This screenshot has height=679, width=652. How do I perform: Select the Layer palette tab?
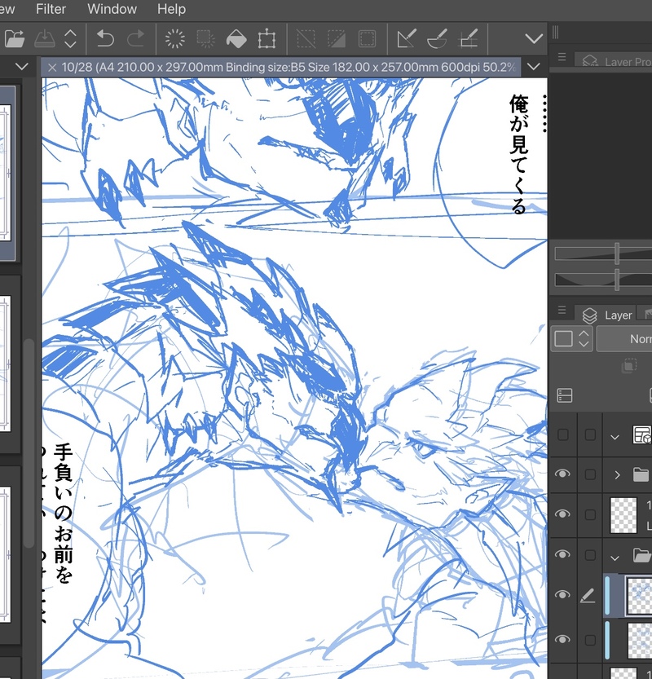(606, 315)
